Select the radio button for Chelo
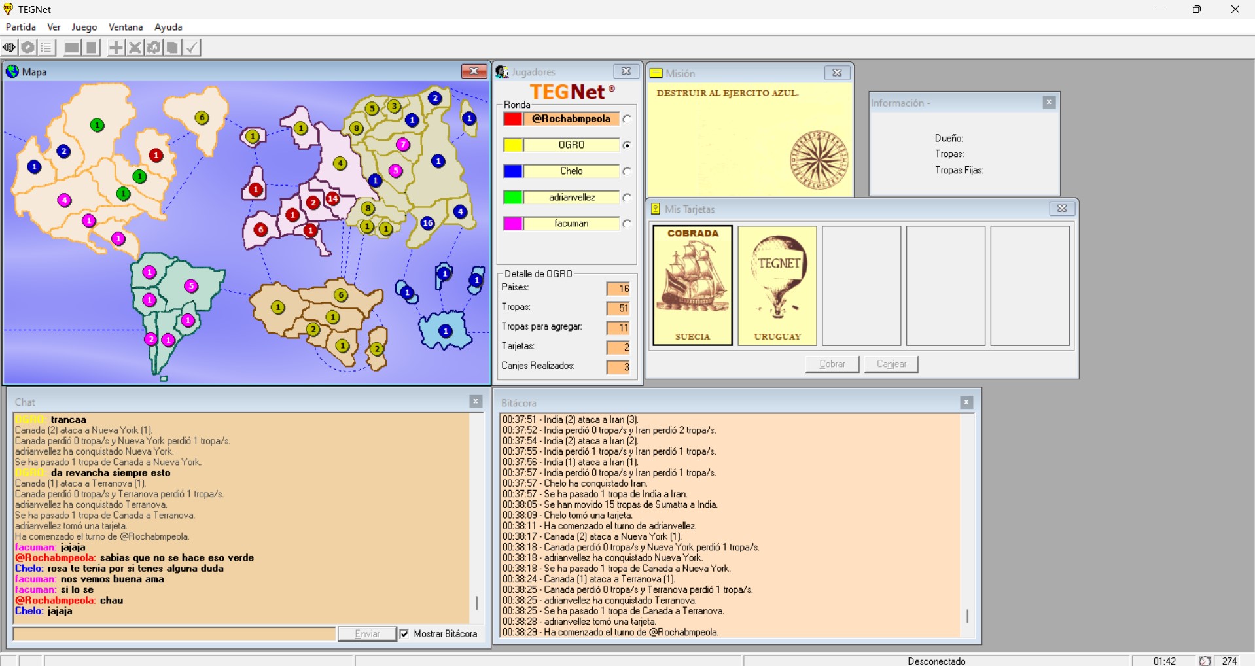The image size is (1255, 666). pos(627,171)
